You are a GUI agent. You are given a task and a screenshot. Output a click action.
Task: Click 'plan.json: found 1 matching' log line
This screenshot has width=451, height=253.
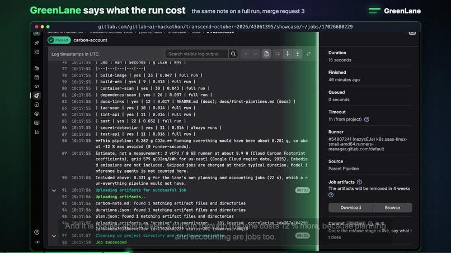click(x=165, y=216)
